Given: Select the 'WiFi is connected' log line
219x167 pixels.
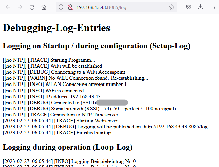Looking at the screenshot, I should 43,91.
